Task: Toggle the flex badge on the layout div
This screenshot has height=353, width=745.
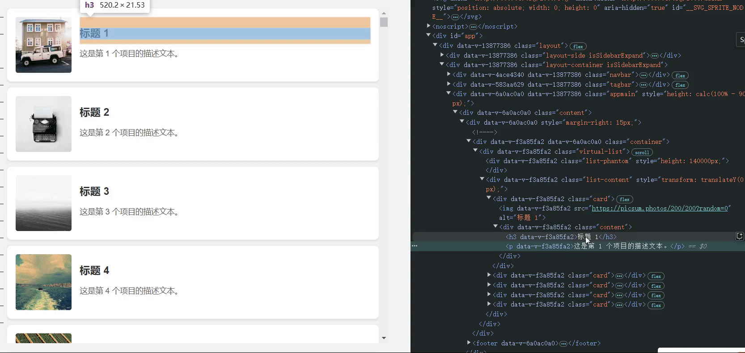Action: [578, 46]
